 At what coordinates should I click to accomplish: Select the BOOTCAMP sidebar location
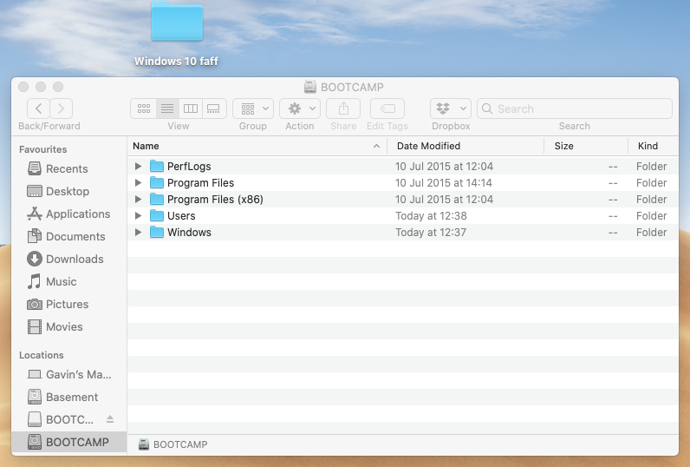tap(68, 442)
